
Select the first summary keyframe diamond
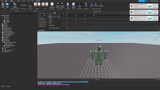click(67, 15)
